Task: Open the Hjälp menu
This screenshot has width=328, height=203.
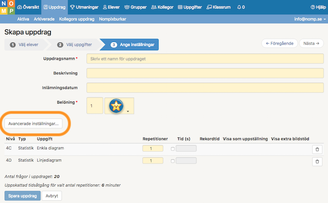Action: [318, 7]
